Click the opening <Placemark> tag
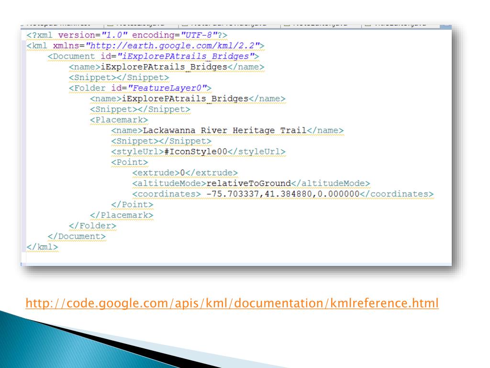Screen dimensions: 490x368 pos(119,120)
